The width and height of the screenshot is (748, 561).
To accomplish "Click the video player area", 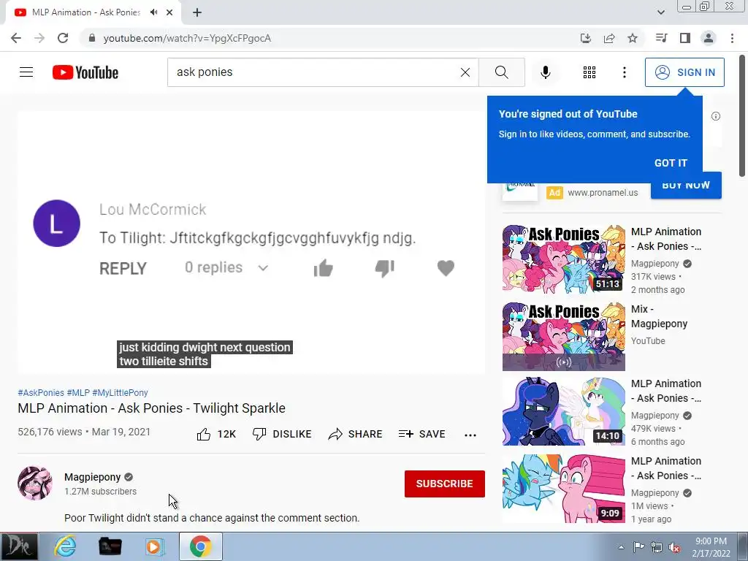I will tap(251, 243).
